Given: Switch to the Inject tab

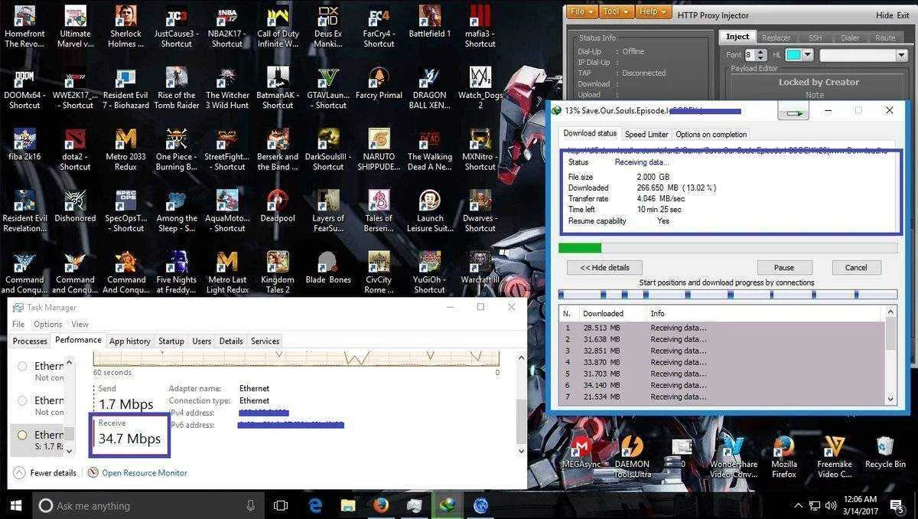Looking at the screenshot, I should pos(737,37).
